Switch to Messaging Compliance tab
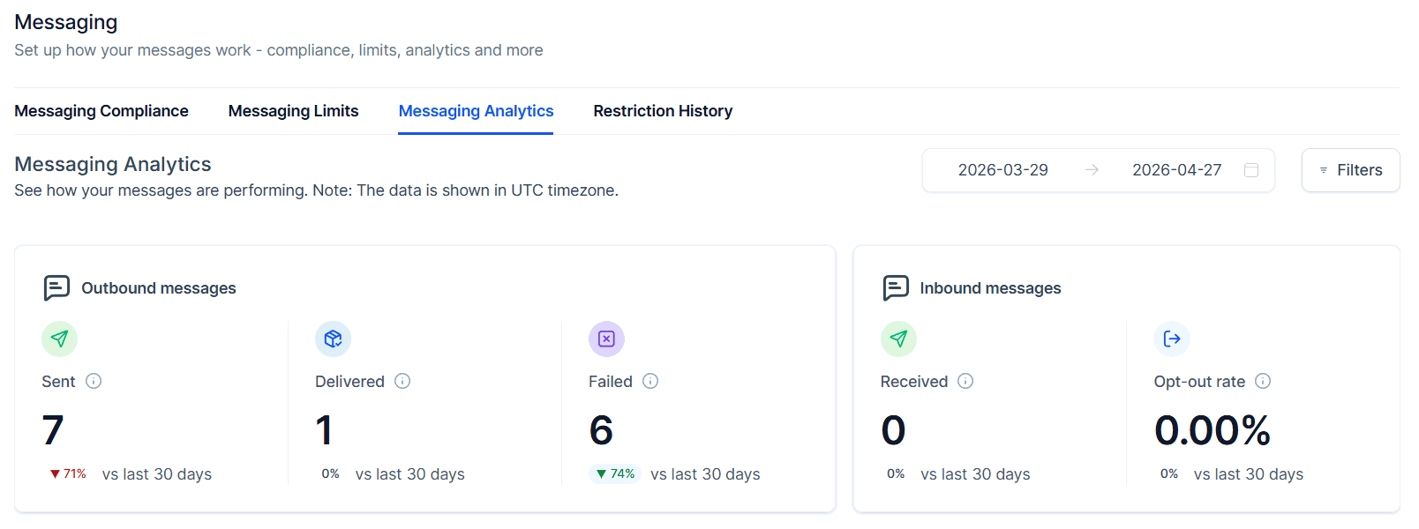 click(x=101, y=111)
